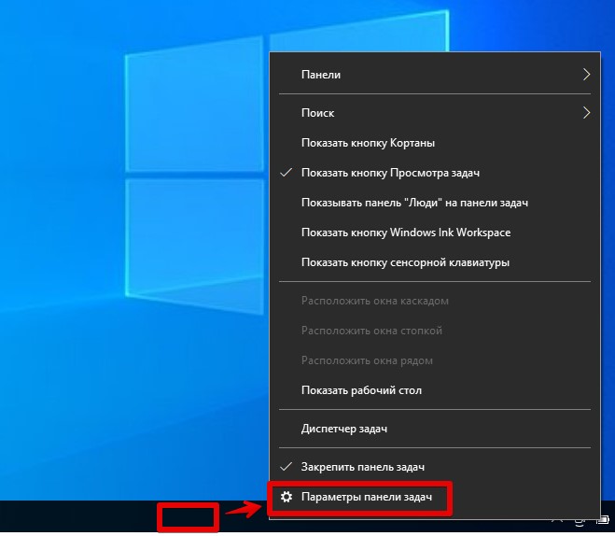This screenshot has height=536, width=615.
Task: Expand the Панели submenu
Action: pyautogui.click(x=435, y=75)
